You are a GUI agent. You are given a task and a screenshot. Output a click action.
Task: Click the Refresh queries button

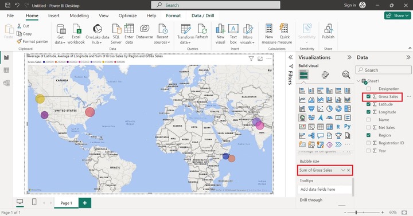(202, 32)
